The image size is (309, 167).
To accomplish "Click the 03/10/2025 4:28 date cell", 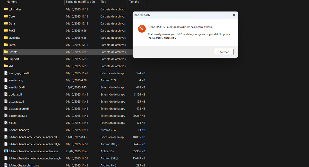I will coord(76,80).
